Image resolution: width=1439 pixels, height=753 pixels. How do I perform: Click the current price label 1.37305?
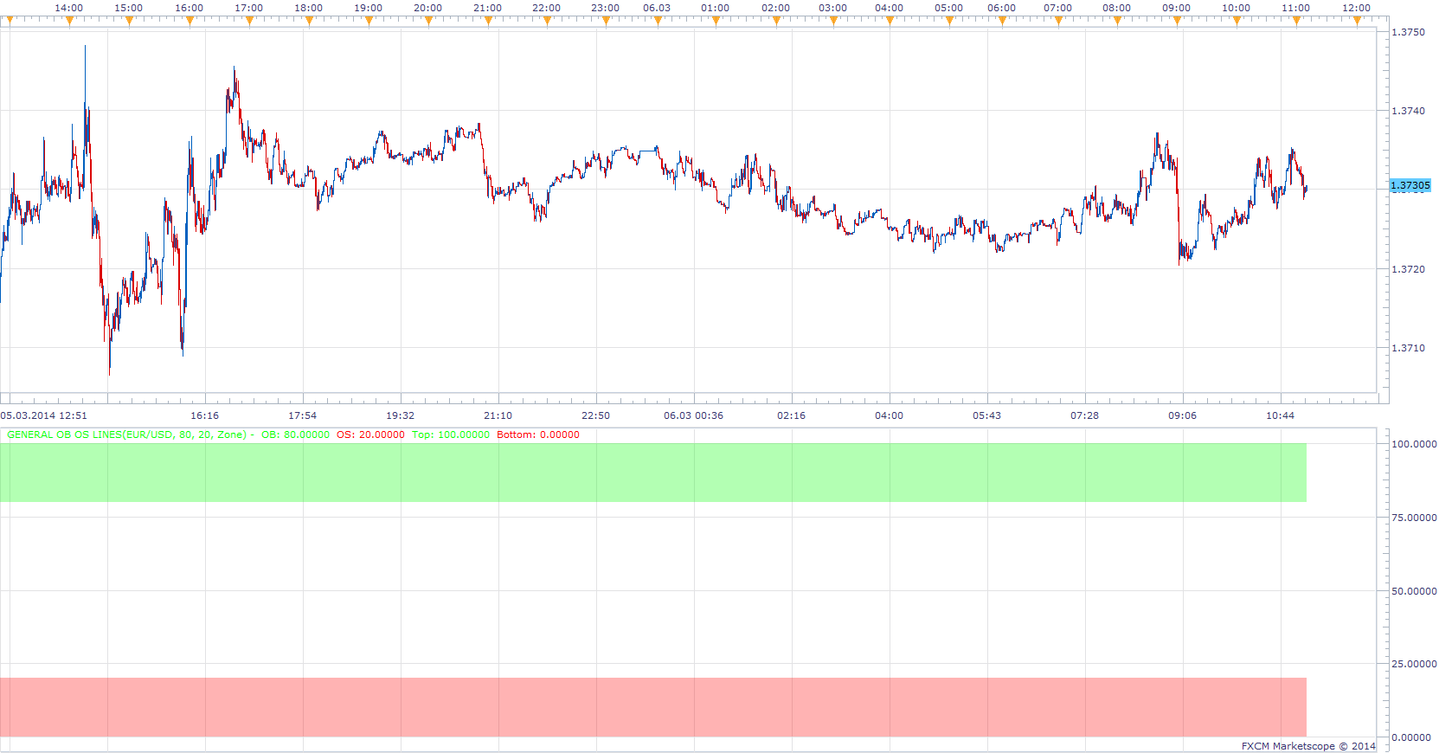point(1410,185)
